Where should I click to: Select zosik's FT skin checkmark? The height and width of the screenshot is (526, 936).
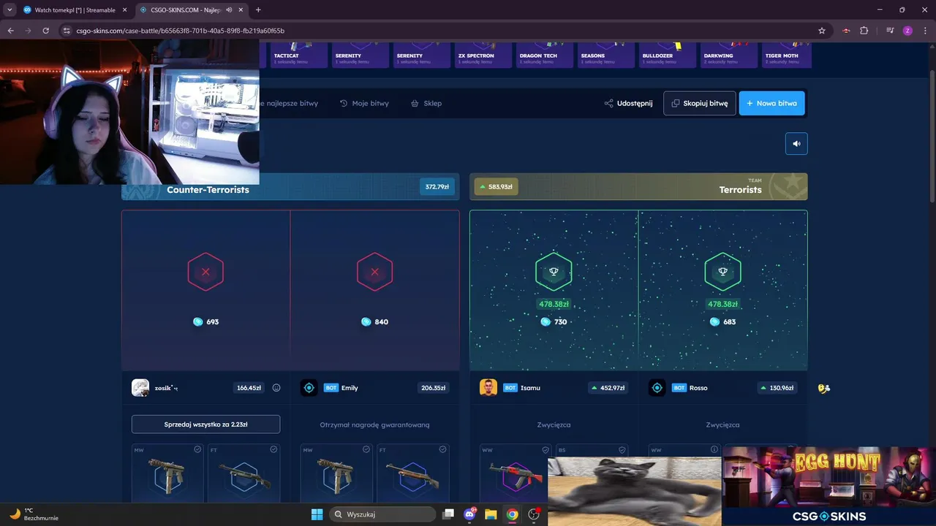273,449
